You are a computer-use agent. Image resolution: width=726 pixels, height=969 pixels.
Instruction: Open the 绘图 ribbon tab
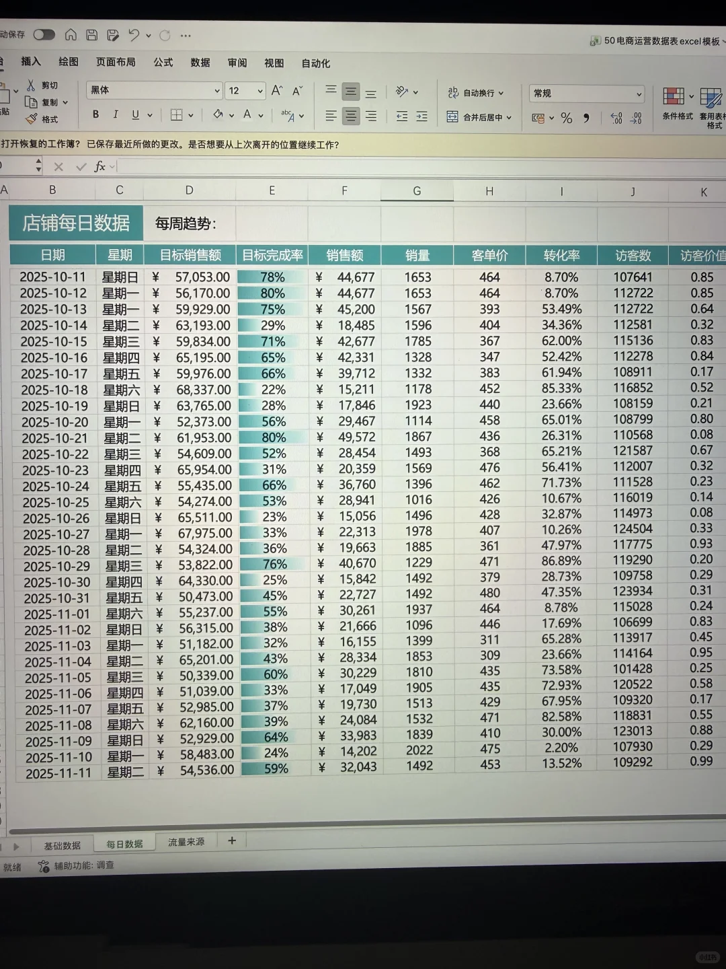(x=69, y=61)
